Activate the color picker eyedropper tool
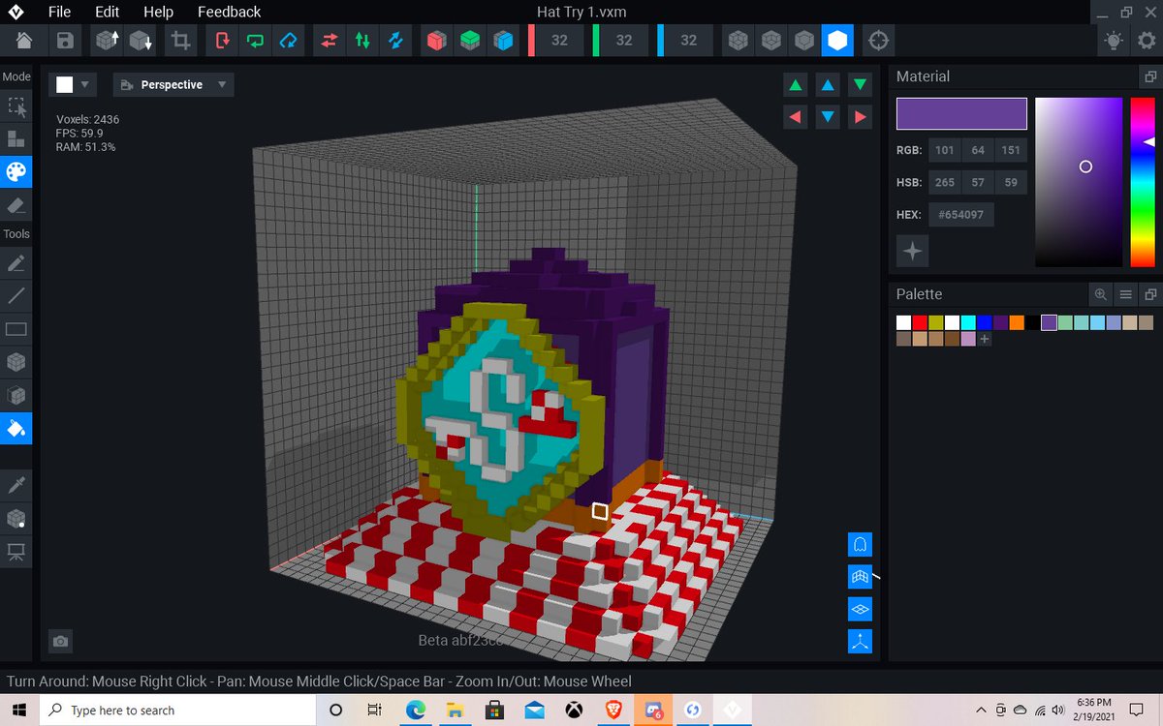Screen dimensions: 1163x726 coord(16,484)
